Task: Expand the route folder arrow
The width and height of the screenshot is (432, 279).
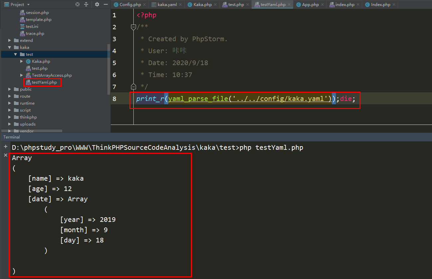Action: click(10, 96)
